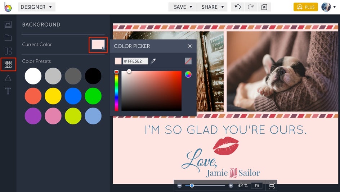Click the BACKGROUND panel heading
Image resolution: width=340 pixels, height=192 pixels.
click(x=41, y=25)
